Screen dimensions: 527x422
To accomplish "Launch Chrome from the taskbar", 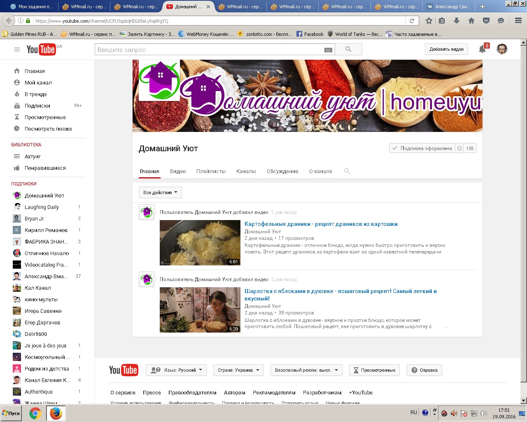I will coord(35,413).
